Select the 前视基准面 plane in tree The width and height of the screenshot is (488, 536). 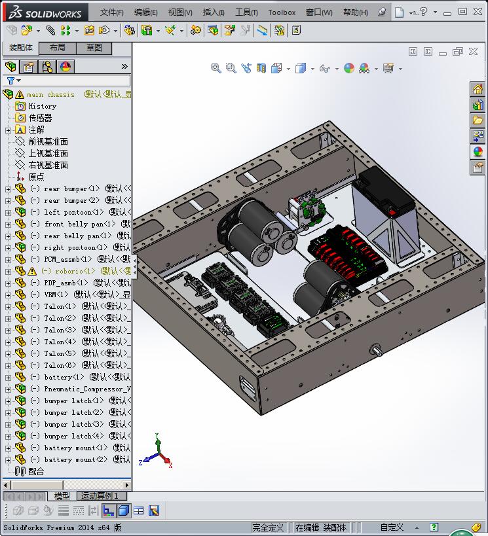click(x=48, y=141)
